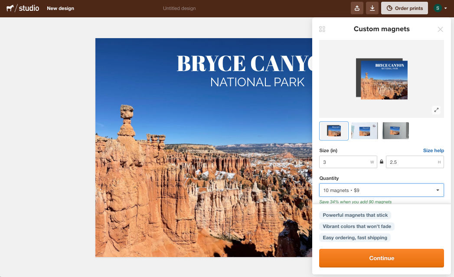This screenshot has height=277, width=454.
Task: Expand the magnet preview to fullscreen
Action: (436, 110)
